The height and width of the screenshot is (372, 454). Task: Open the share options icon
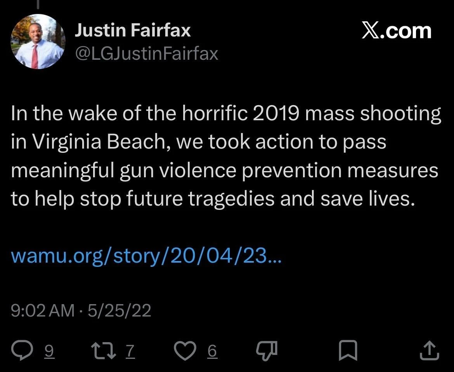click(430, 350)
